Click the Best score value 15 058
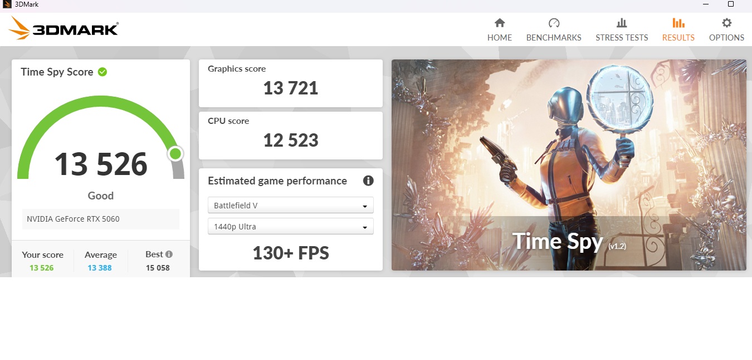Image resolution: width=752 pixels, height=360 pixels. [x=158, y=268]
